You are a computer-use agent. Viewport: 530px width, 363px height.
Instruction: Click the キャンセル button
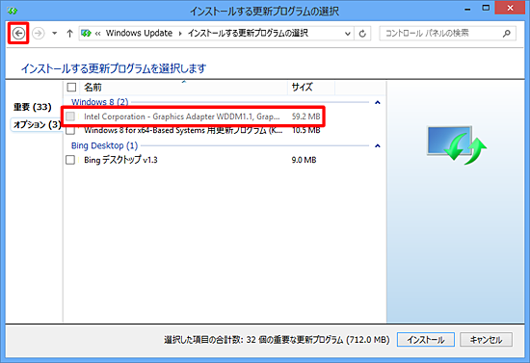486,340
